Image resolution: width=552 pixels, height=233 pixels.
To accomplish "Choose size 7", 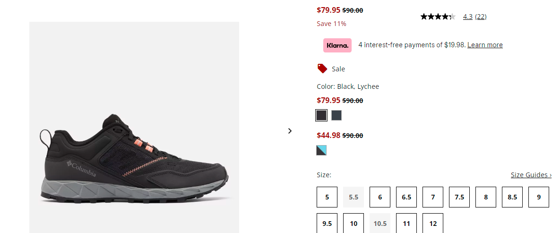I will [433, 197].
